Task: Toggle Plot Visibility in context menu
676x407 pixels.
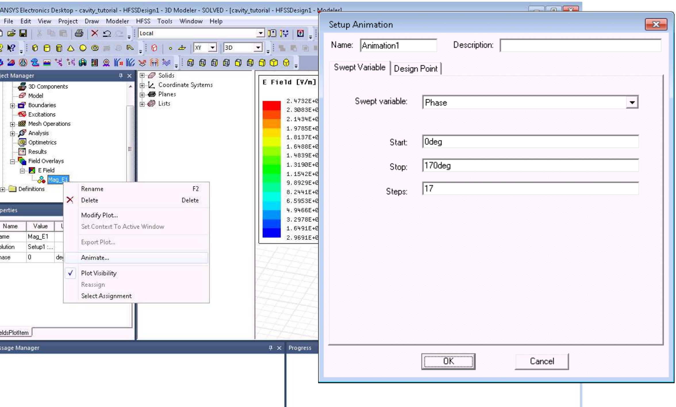Action: coord(99,273)
